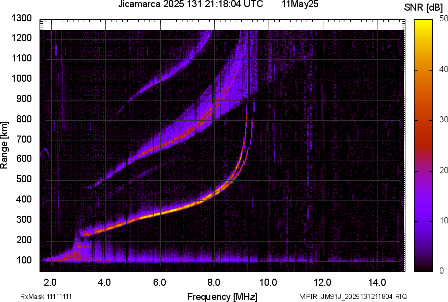
Task: Click the date label '11May25'
Action: (300, 4)
